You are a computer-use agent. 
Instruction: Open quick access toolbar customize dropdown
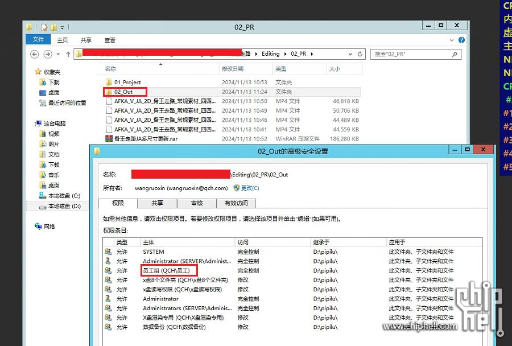tap(62, 27)
